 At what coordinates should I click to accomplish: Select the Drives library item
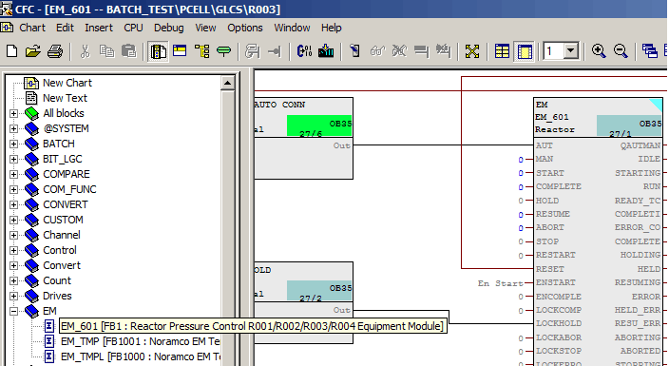point(57,296)
